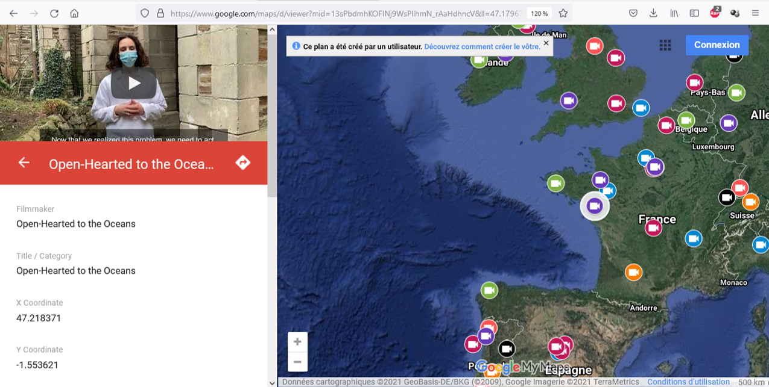769x387 pixels.
Task: Select the green video marker off northwest Spain
Action: pyautogui.click(x=490, y=291)
